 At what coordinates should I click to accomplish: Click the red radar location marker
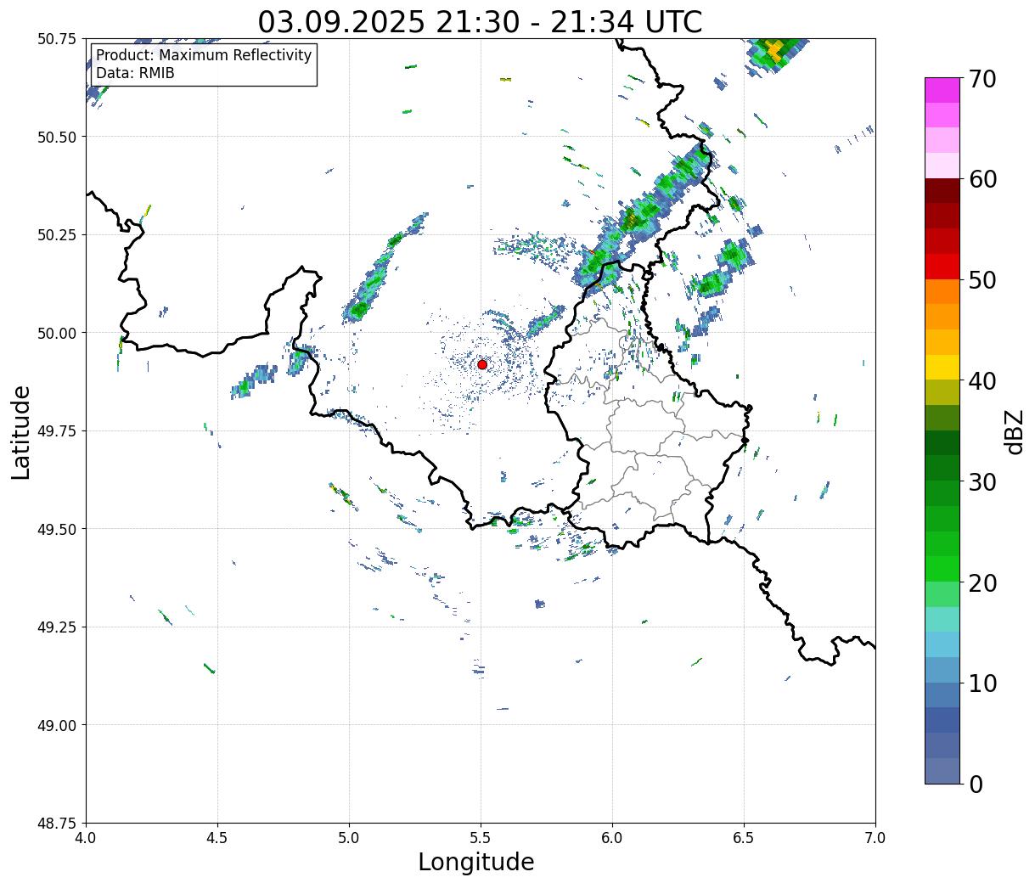click(x=482, y=364)
